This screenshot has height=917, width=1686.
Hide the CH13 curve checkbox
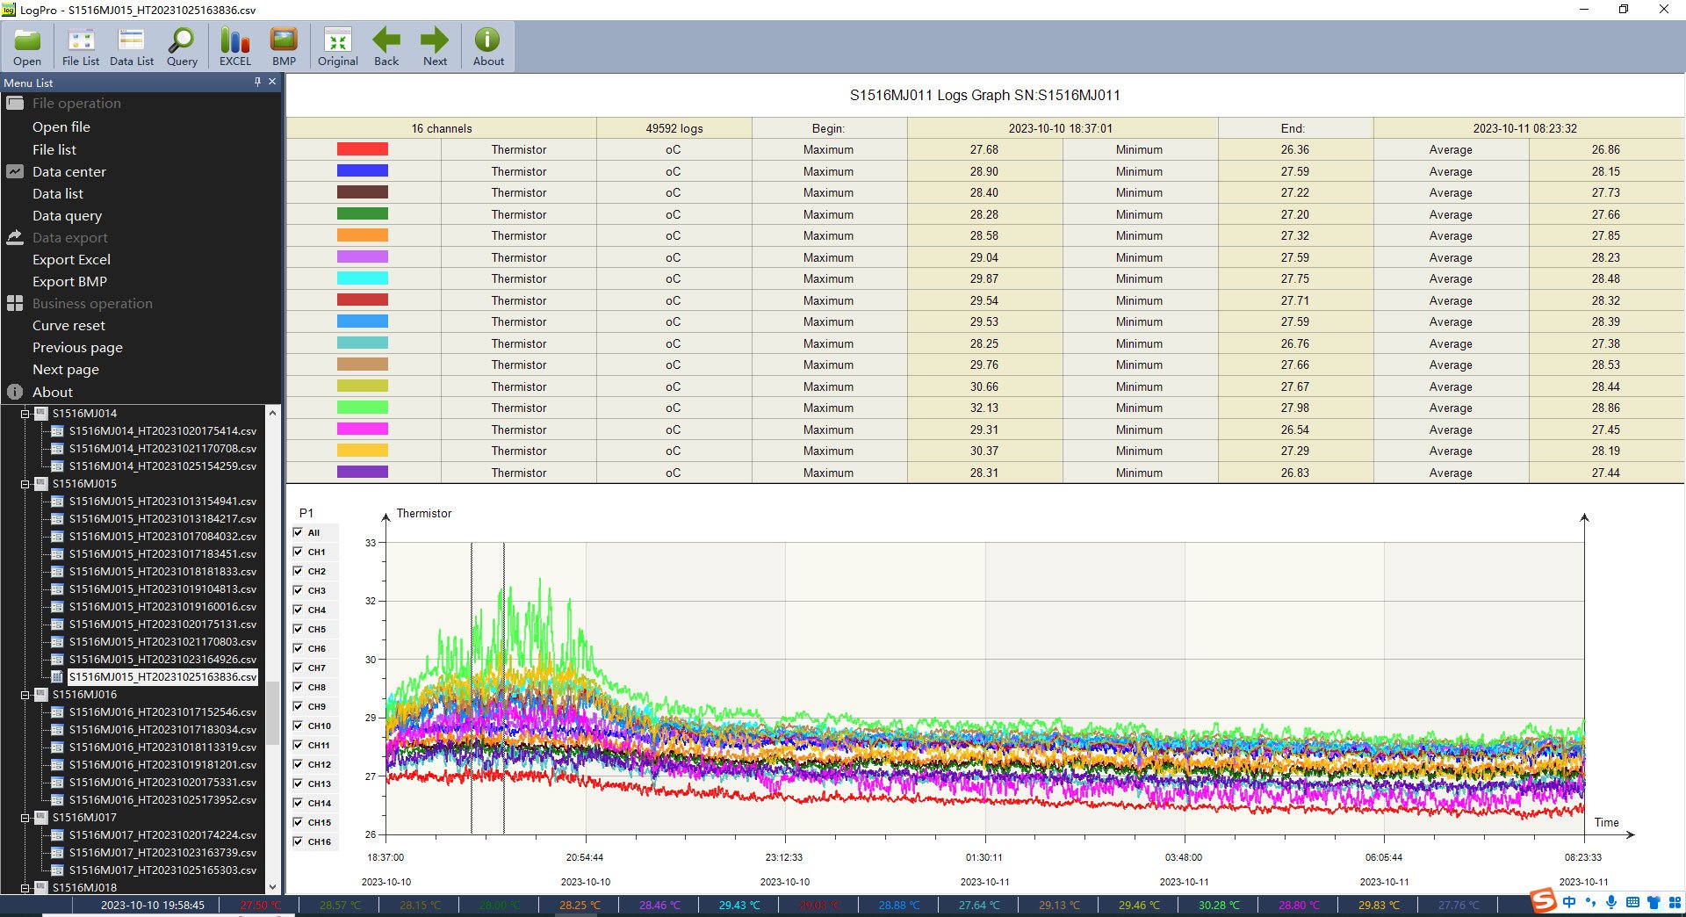(x=299, y=783)
